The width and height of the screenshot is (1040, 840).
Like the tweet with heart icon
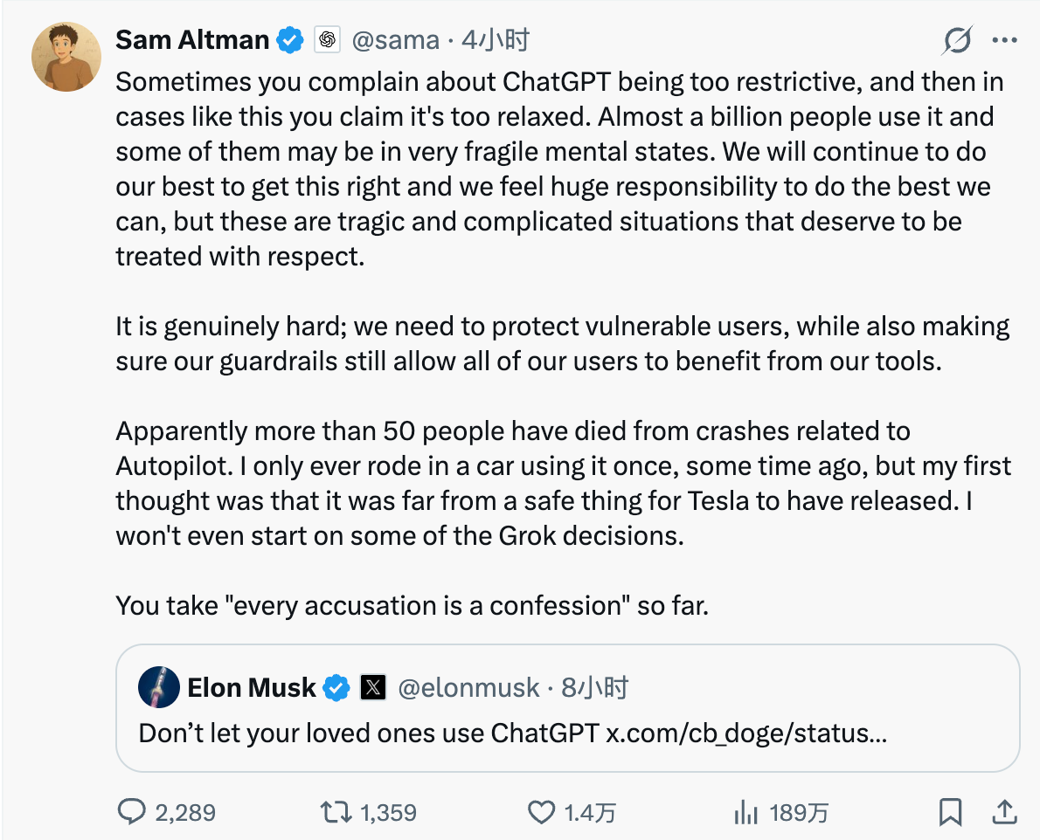pos(541,812)
